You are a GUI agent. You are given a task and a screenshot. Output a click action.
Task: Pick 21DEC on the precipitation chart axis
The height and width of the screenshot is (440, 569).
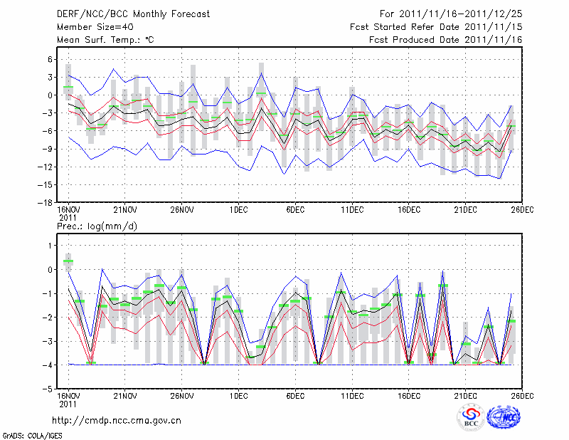465,396
